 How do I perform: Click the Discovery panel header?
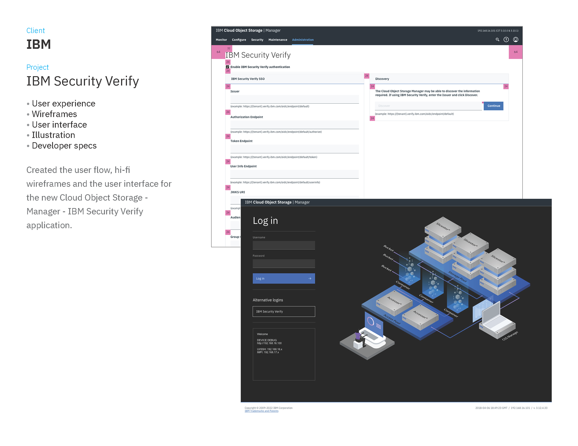pos(439,79)
